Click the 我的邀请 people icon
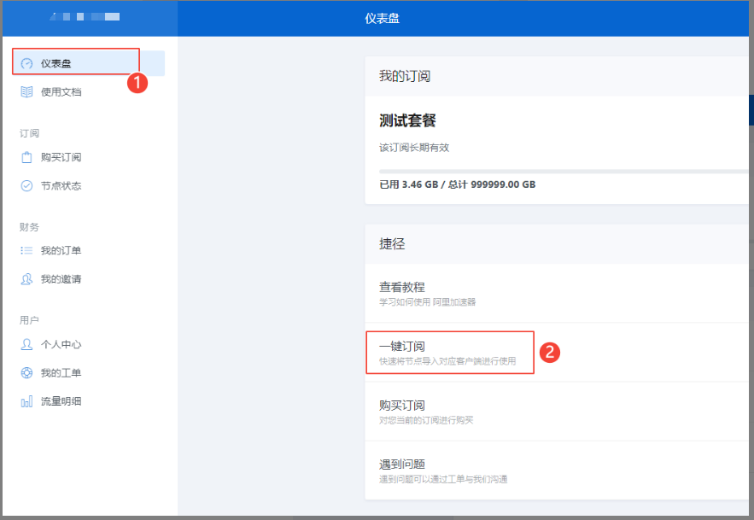 (x=26, y=279)
